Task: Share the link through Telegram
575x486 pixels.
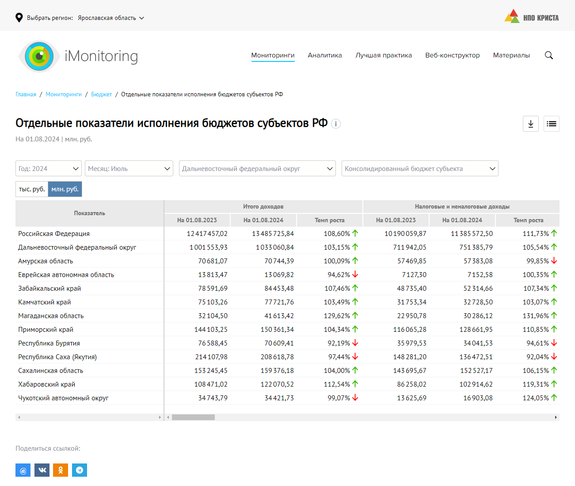Action: [x=80, y=470]
